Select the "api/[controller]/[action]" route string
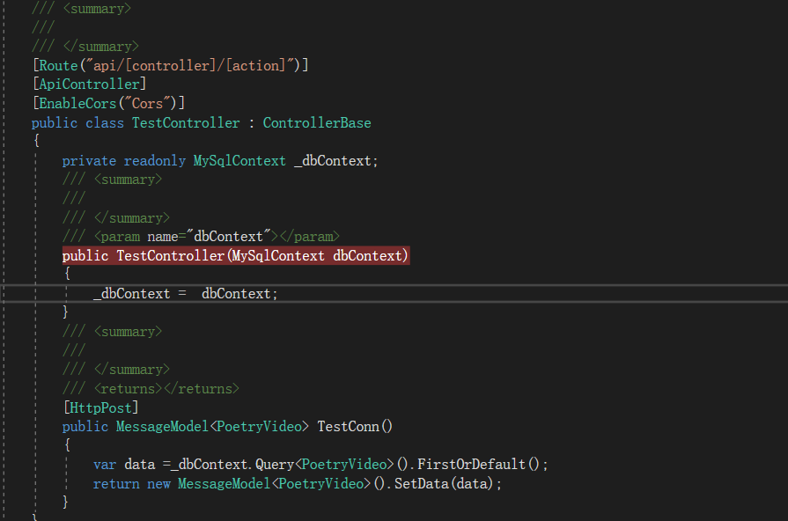The image size is (788, 521). click(x=189, y=65)
